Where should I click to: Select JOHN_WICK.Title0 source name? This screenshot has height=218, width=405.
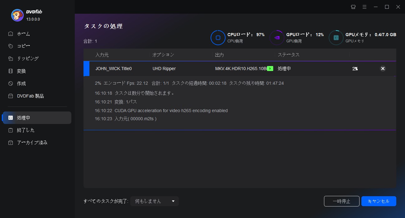(x=114, y=69)
